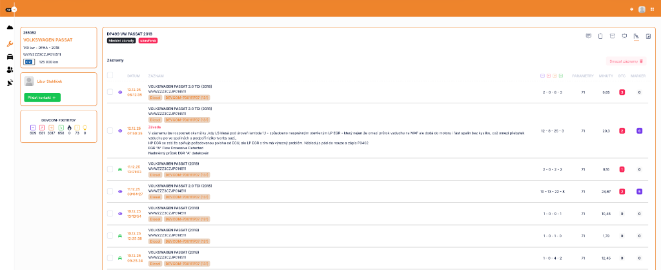Toggle the sidebar collapse handle by the logo
661x270 pixels.
pyautogui.click(x=14, y=9)
